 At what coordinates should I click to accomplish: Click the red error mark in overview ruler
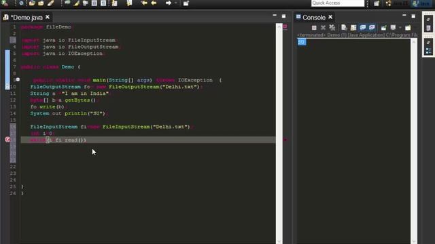pyautogui.click(x=285, y=140)
